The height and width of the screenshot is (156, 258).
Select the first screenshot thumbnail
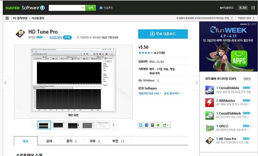44,125
